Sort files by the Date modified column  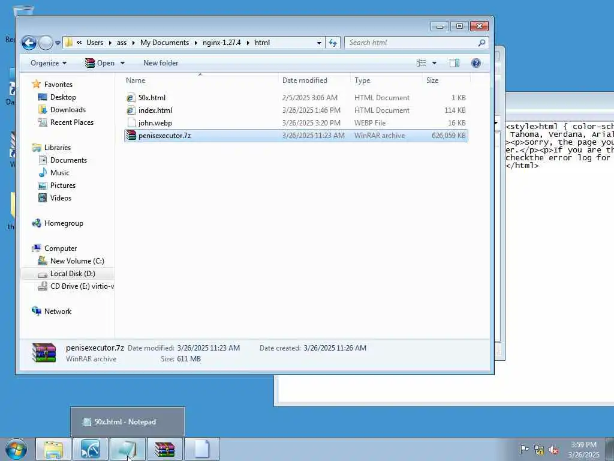click(x=305, y=80)
